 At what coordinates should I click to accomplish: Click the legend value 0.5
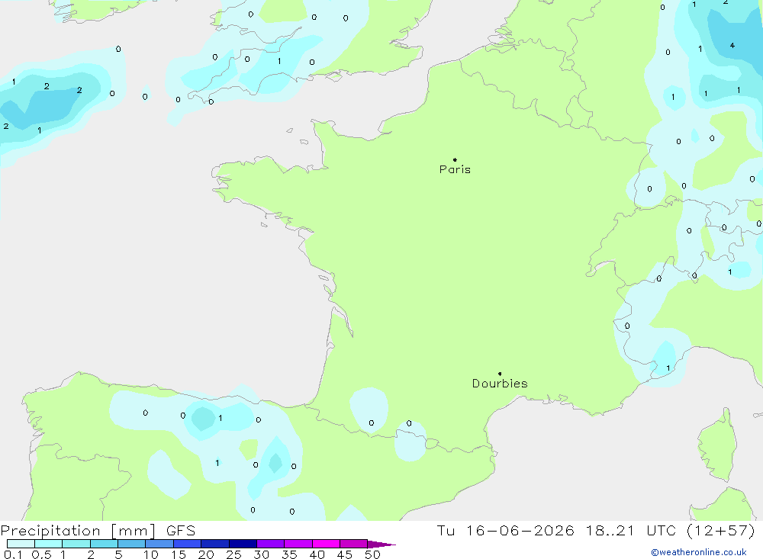click(41, 554)
